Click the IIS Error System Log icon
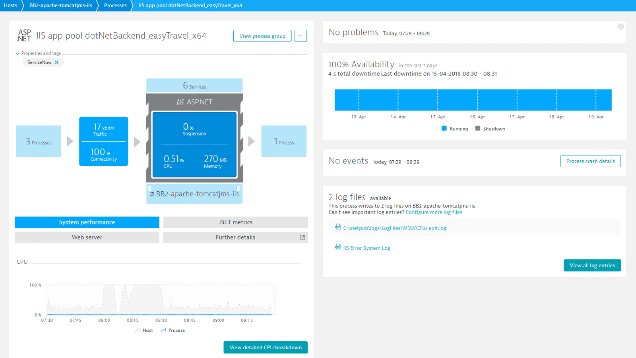This screenshot has height=358, width=636. (x=338, y=247)
